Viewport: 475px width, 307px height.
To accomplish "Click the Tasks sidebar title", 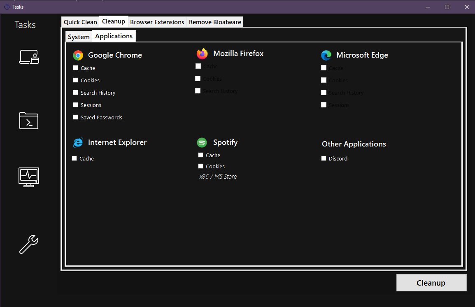I will point(25,25).
